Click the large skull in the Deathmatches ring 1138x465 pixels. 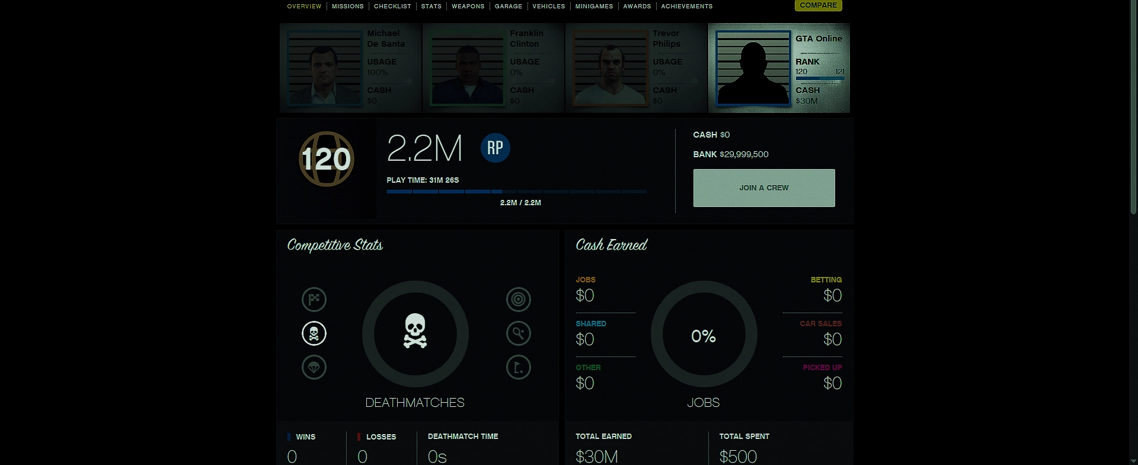tap(415, 331)
